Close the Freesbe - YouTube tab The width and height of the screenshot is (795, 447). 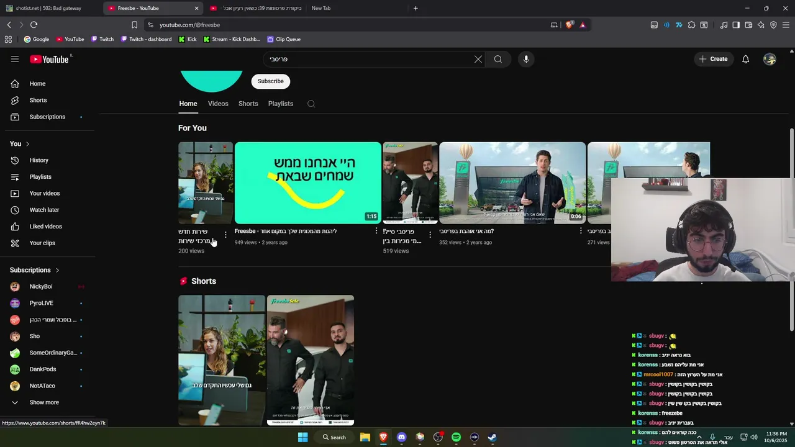pos(197,8)
